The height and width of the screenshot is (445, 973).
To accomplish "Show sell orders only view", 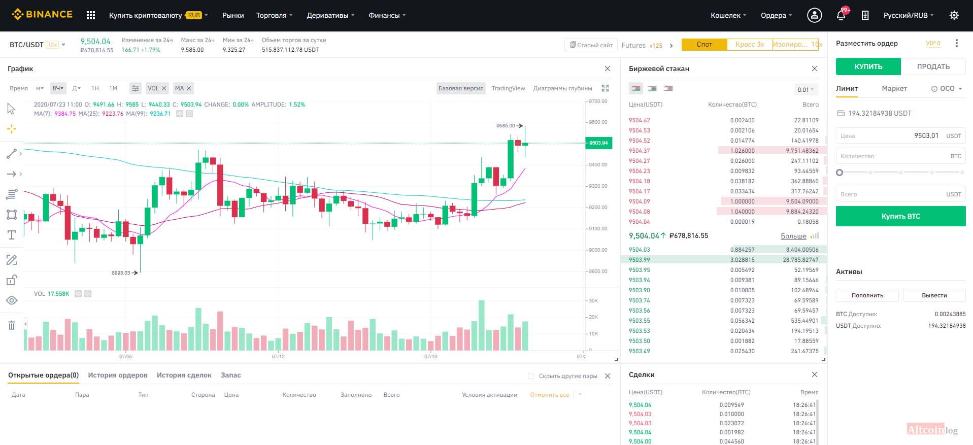I will [668, 88].
